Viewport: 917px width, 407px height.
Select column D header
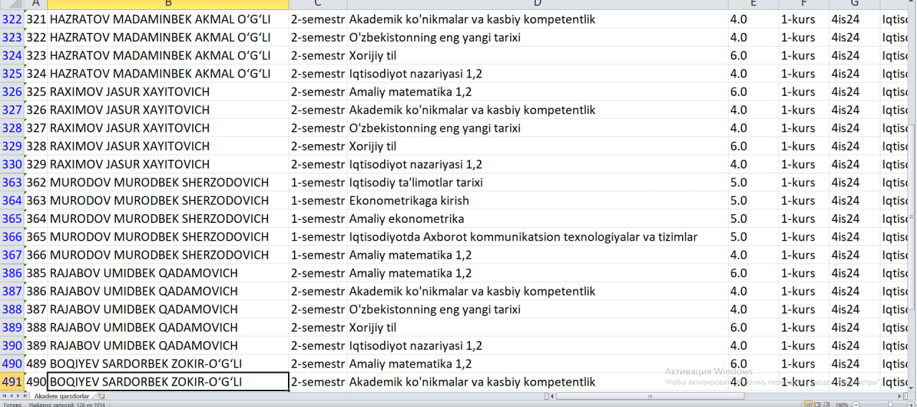point(537,4)
